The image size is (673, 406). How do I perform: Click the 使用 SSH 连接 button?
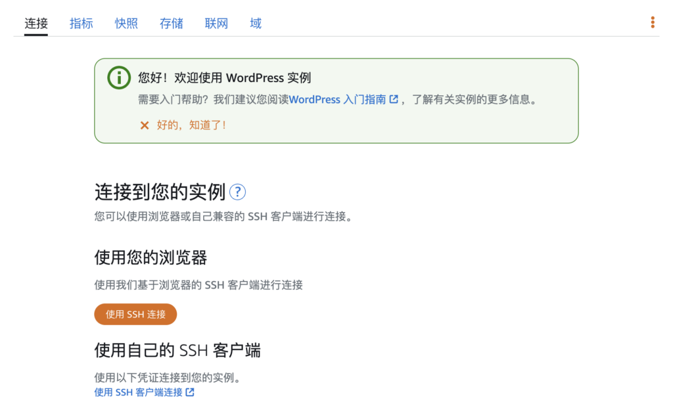(135, 314)
